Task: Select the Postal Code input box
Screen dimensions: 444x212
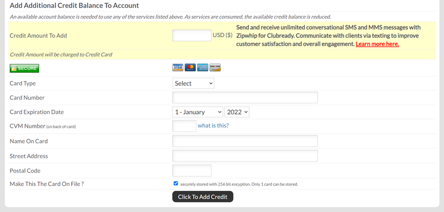Action: (191, 171)
